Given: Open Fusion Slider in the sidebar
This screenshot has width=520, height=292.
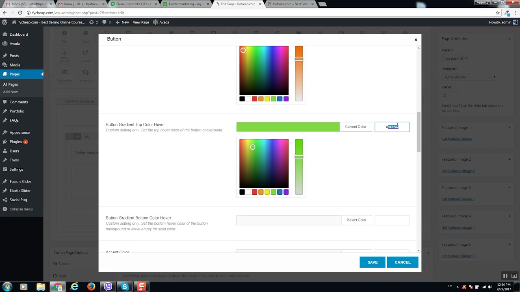Looking at the screenshot, I should [x=20, y=182].
